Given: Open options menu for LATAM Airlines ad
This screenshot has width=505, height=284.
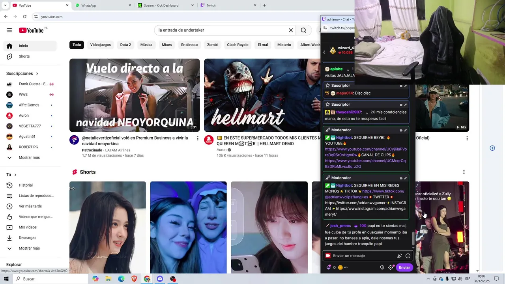Looking at the screenshot, I should (x=198, y=138).
